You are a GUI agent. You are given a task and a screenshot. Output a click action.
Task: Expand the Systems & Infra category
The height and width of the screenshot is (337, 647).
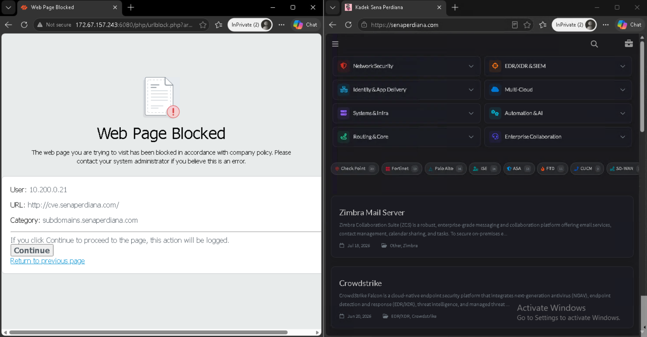tap(406, 113)
